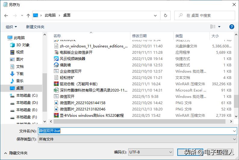Expand the address bar history dropdown
Screen dimensions: 239x160
point(155,16)
